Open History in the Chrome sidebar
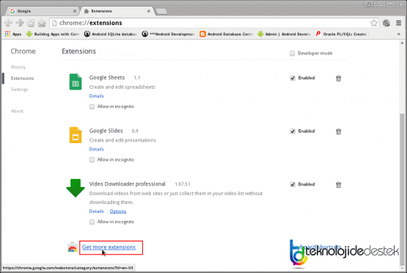The image size is (407, 273). point(18,67)
